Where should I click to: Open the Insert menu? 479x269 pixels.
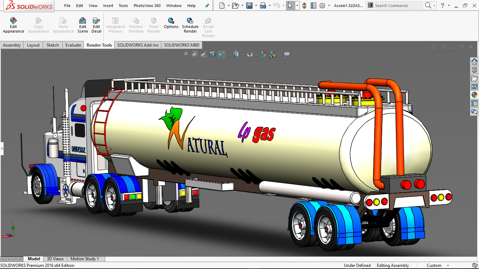point(108,6)
